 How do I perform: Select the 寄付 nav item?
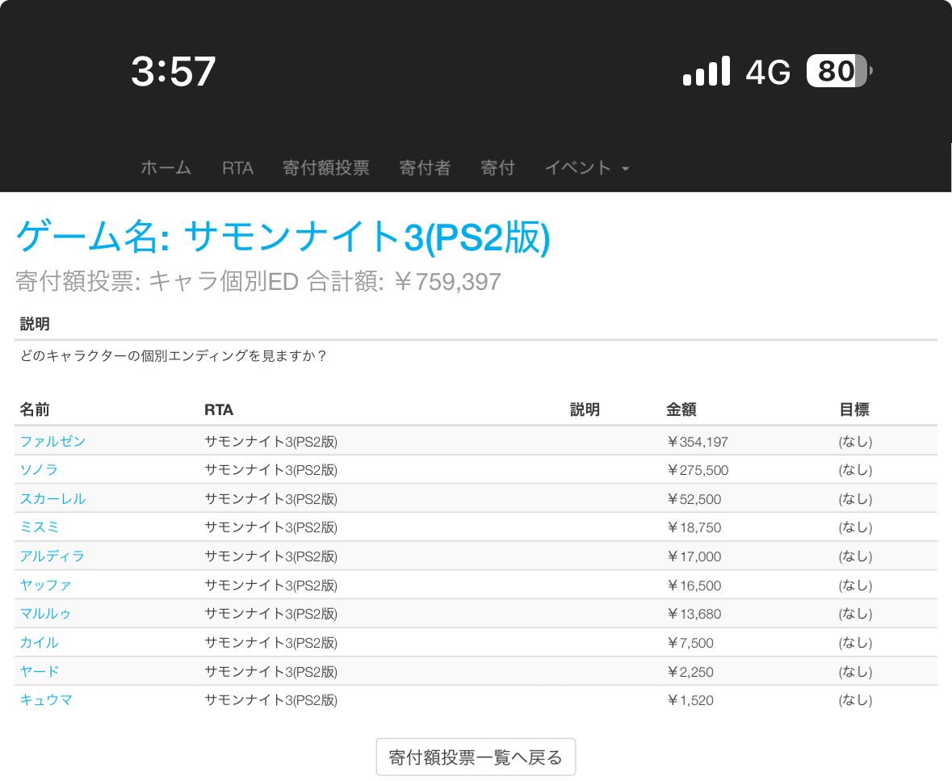pyautogui.click(x=498, y=168)
